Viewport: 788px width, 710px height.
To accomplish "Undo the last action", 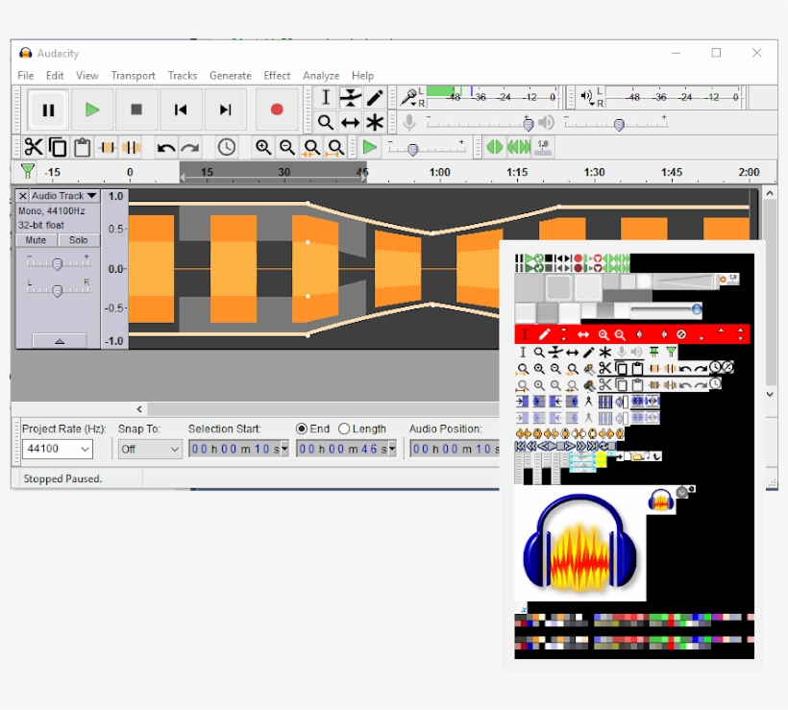I will (166, 147).
